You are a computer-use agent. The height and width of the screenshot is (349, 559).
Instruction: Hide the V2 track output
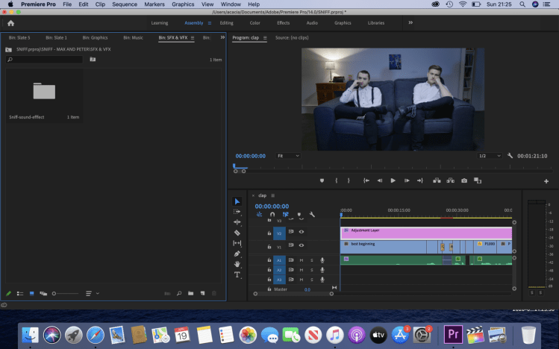click(x=302, y=233)
